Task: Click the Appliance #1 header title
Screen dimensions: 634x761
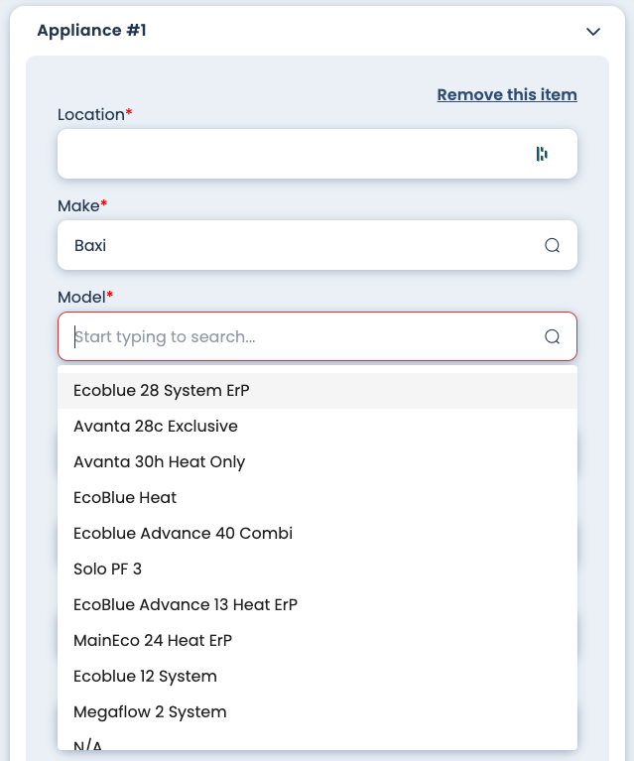Action: point(91,31)
